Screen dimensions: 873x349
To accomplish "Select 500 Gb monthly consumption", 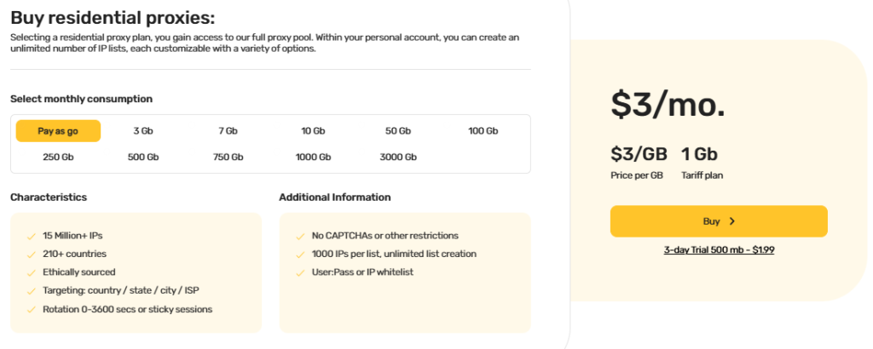I will [143, 157].
